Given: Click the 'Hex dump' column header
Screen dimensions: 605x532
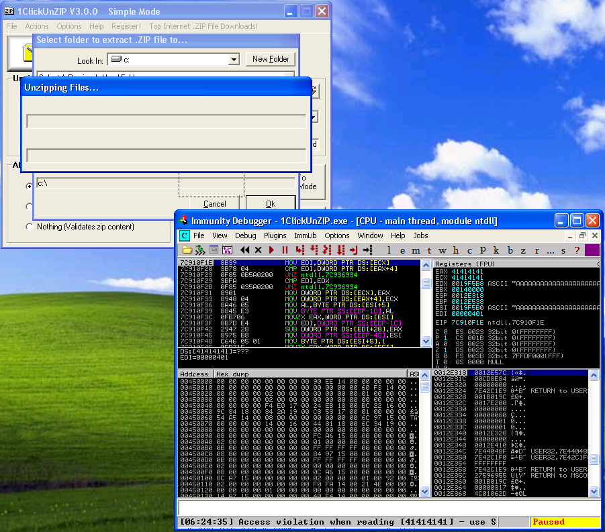Looking at the screenshot, I should click(310, 374).
